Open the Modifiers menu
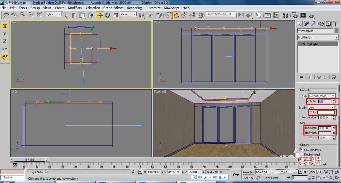 click(x=75, y=8)
